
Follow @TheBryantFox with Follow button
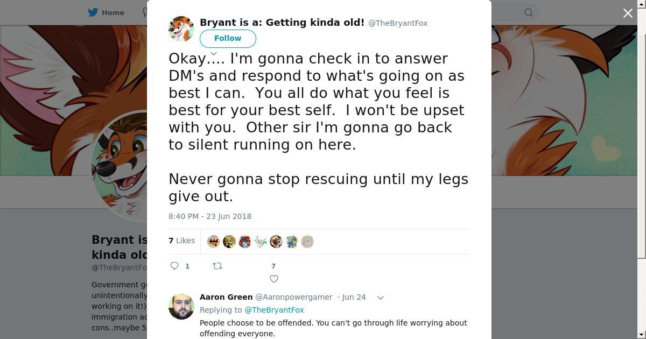(228, 38)
